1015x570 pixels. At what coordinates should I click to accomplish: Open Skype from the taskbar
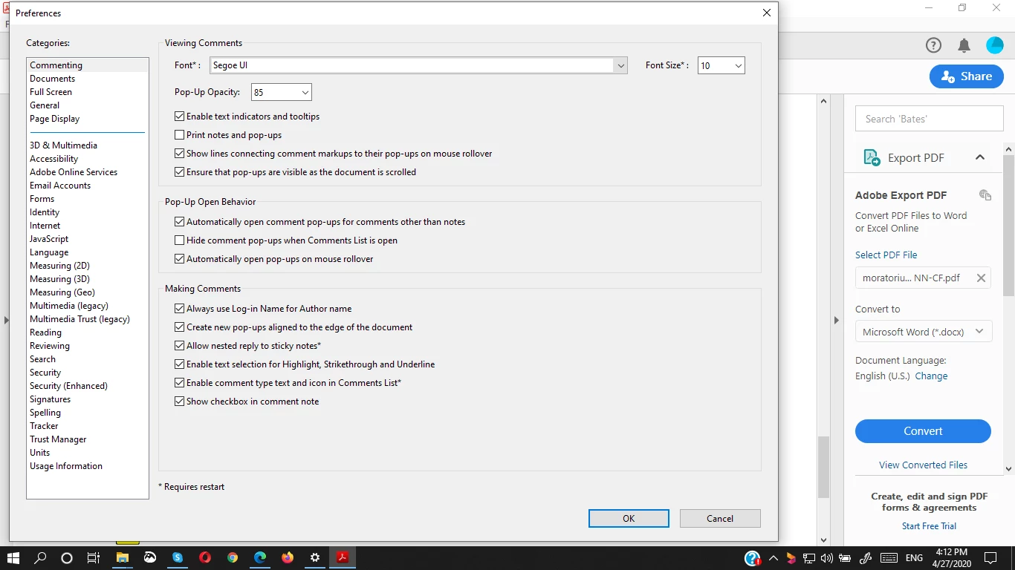coord(178,557)
